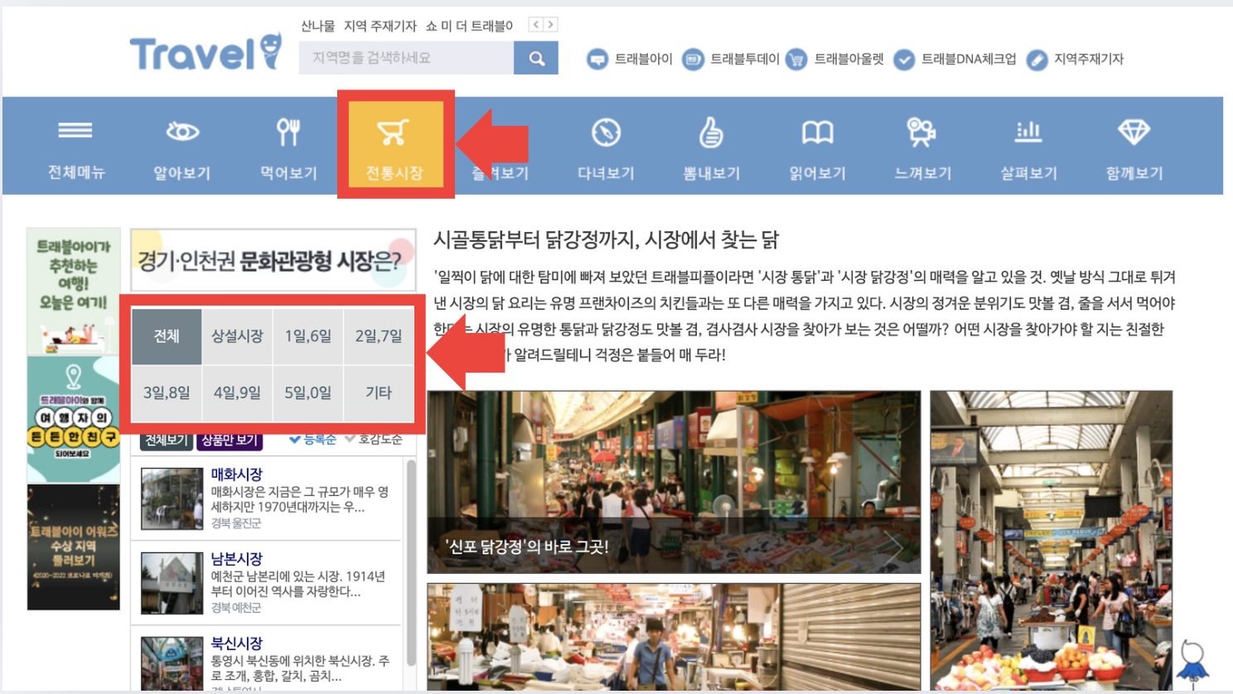This screenshot has height=694, width=1233.
Task: Click the right arrow on the news ticker
Action: [549, 24]
